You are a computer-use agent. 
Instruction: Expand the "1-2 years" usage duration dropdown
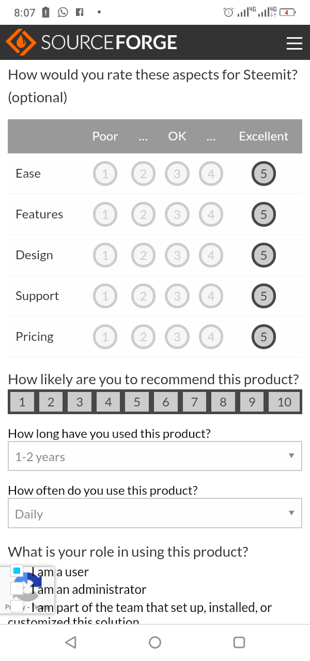pos(155,457)
